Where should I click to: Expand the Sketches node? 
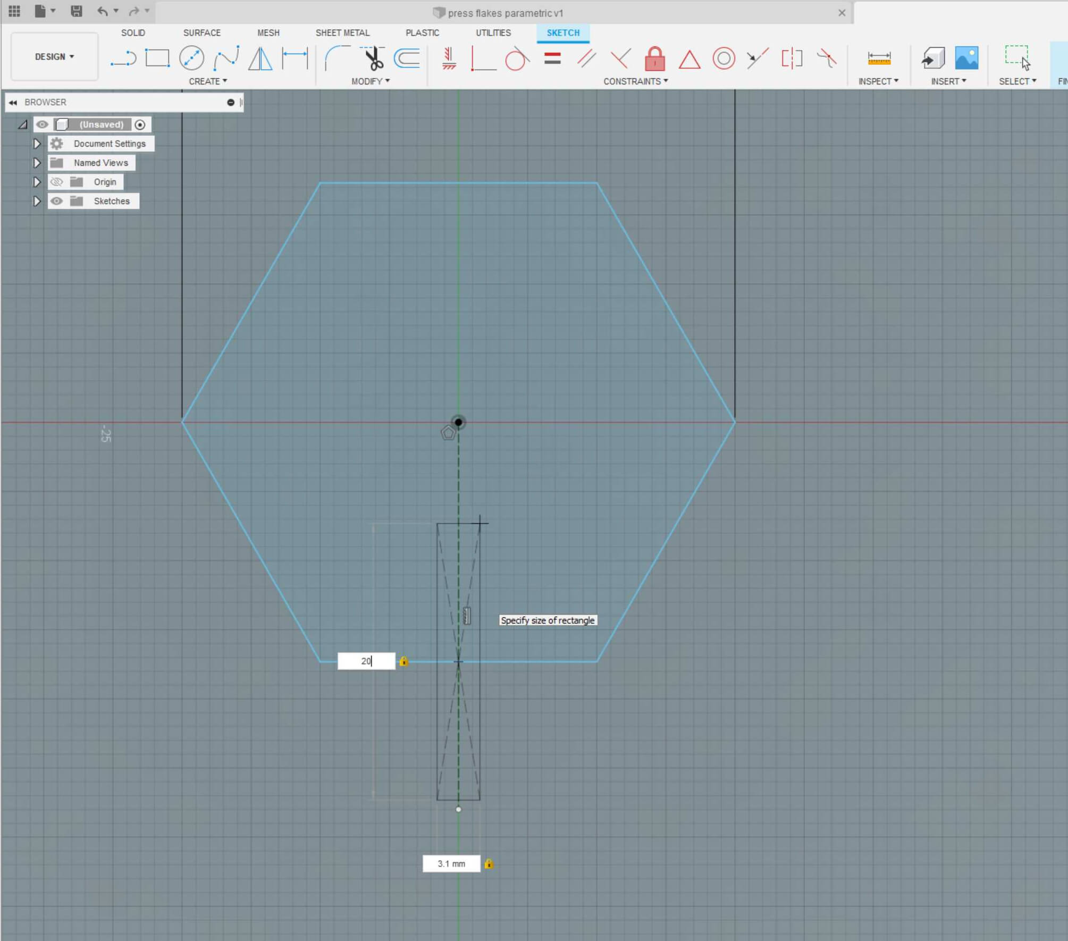coord(37,201)
